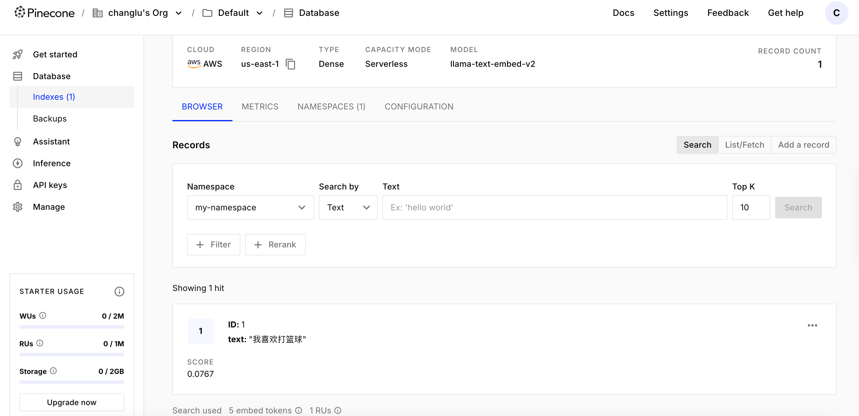Open the Feedback link
Screen dimensions: 859x416
point(728,13)
